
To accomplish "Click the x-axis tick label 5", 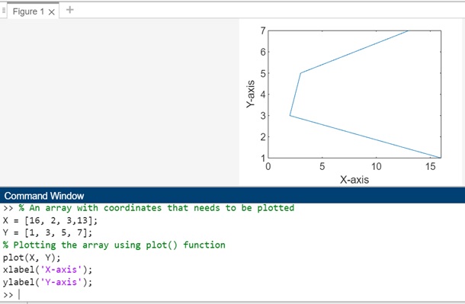I will 322,167.
